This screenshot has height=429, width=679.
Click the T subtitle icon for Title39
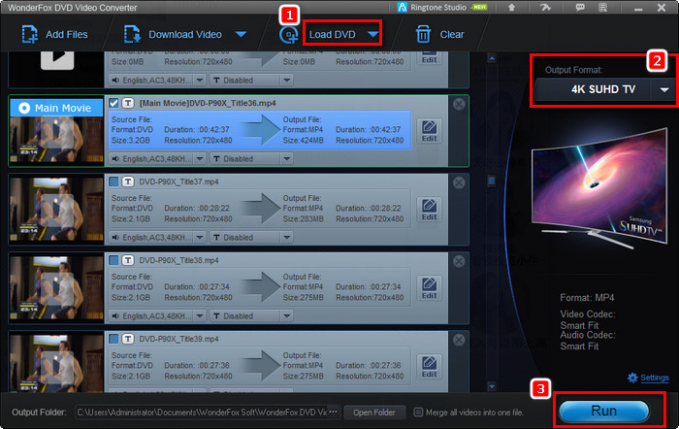[128, 339]
